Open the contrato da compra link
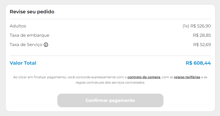The height and width of the screenshot is (116, 220). pyautogui.click(x=144, y=77)
